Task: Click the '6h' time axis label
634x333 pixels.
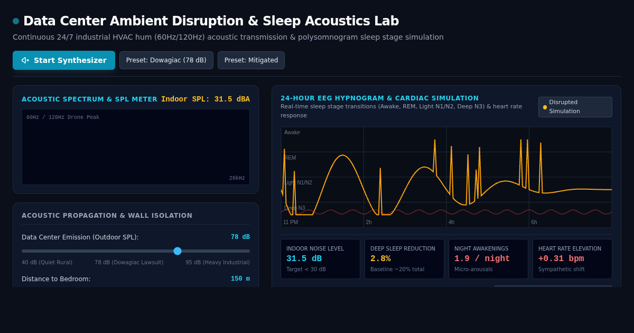Action: (x=534, y=222)
